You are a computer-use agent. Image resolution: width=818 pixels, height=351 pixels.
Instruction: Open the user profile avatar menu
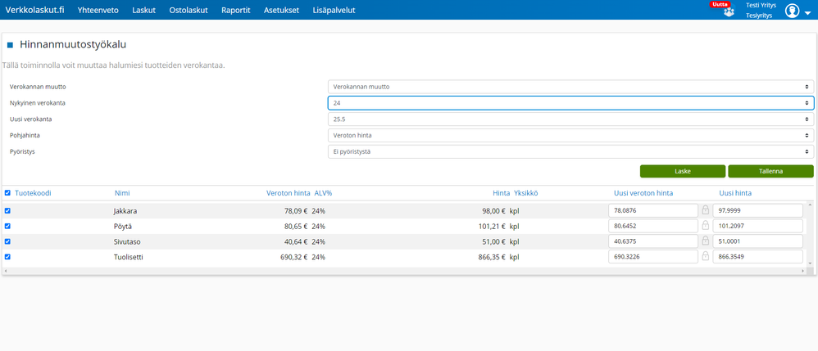792,11
